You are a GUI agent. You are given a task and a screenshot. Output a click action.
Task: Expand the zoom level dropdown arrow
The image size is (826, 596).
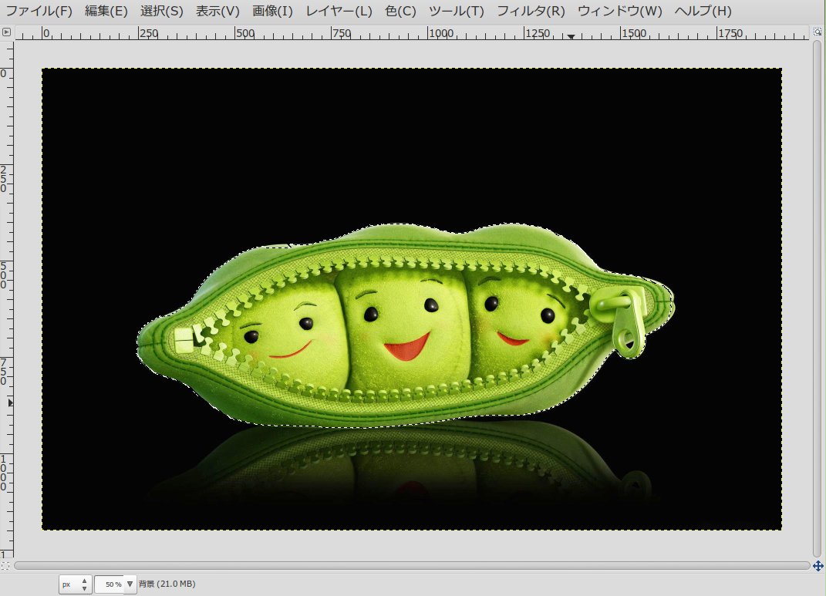point(130,584)
